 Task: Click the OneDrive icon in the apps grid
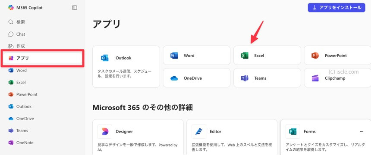(x=174, y=78)
